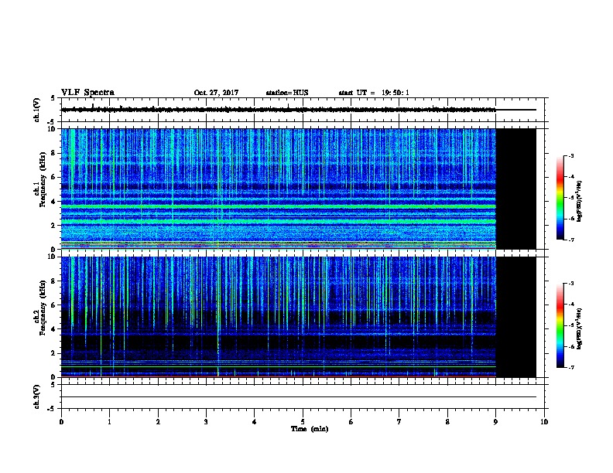613x473 pixels.
Task: Click the "5" tick on the Time axis
Action: (x=303, y=422)
